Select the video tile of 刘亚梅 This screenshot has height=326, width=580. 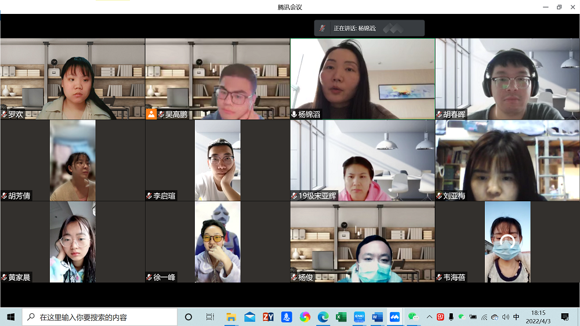(507, 160)
